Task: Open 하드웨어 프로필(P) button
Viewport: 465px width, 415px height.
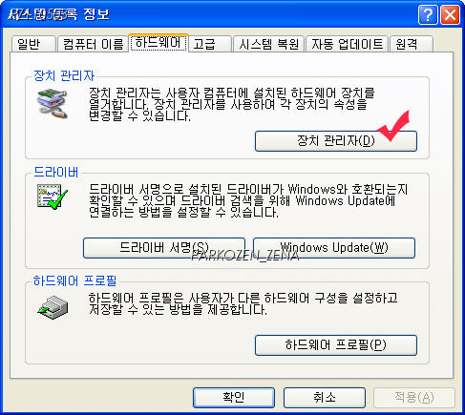Action: 336,345
